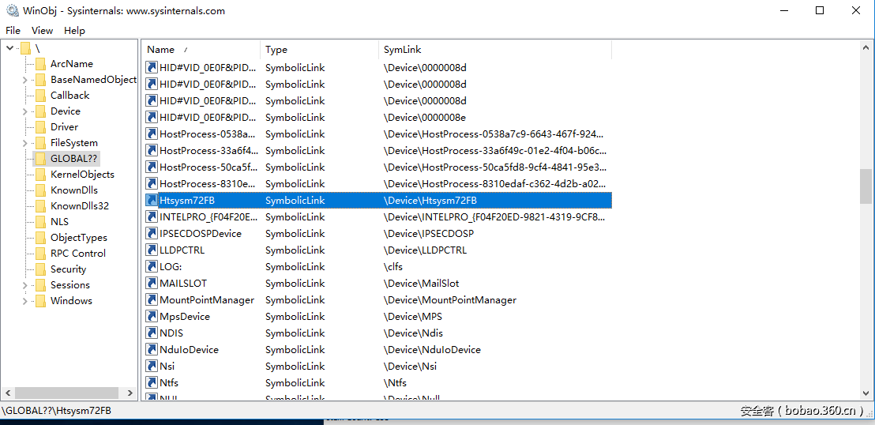
Task: Select the IPSECDOSPDevice list entry
Action: [x=201, y=233]
